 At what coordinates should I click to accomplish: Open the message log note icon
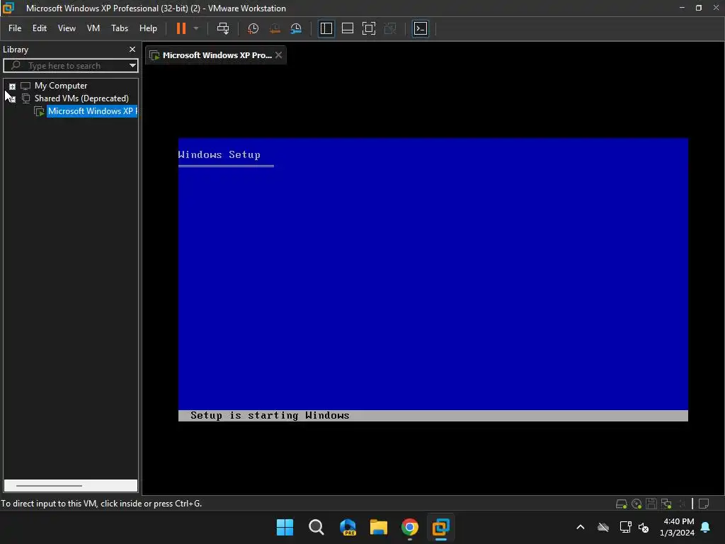coord(704,504)
